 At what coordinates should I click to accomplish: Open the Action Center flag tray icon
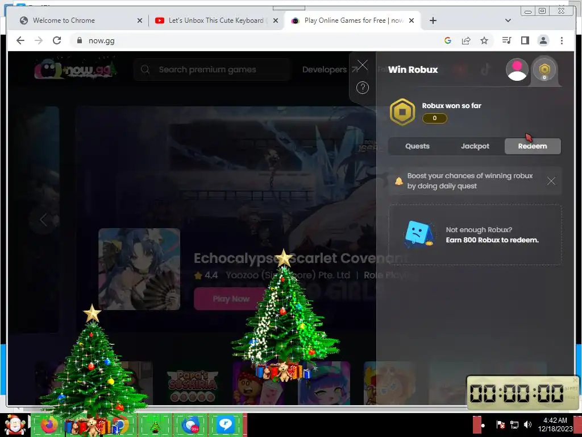(x=500, y=424)
